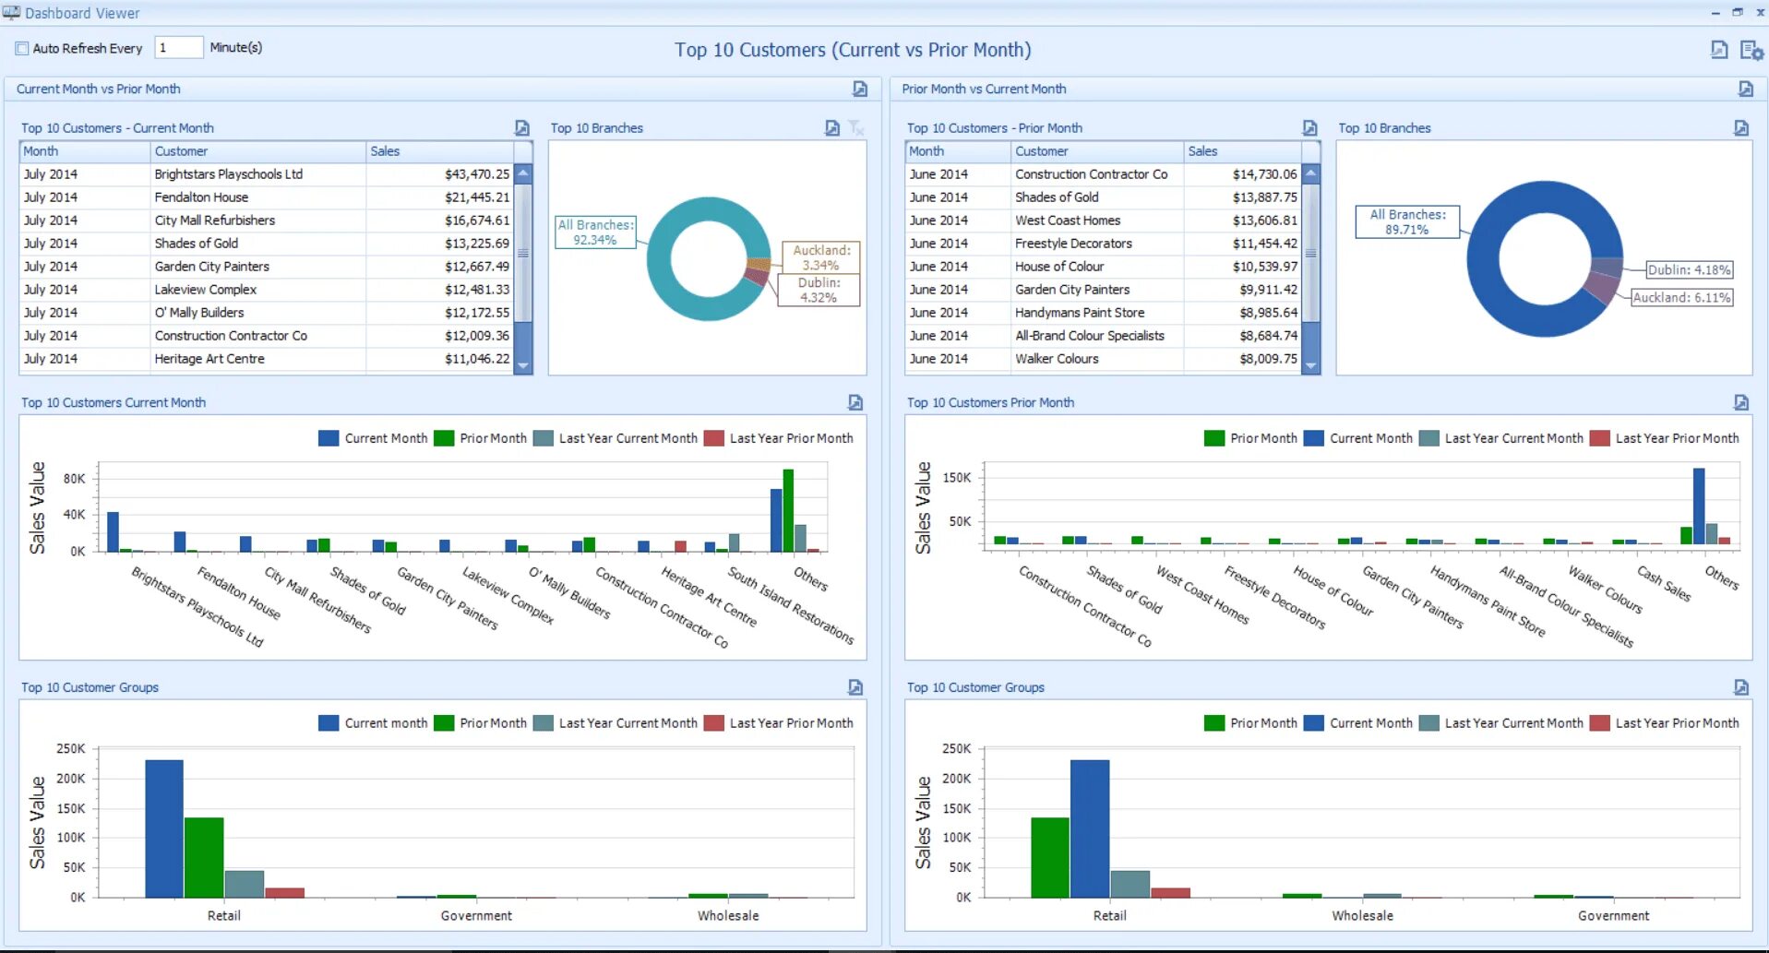Screen dimensions: 1769x953
Task: Sort by Month column in Current Month table
Action: (x=85, y=151)
